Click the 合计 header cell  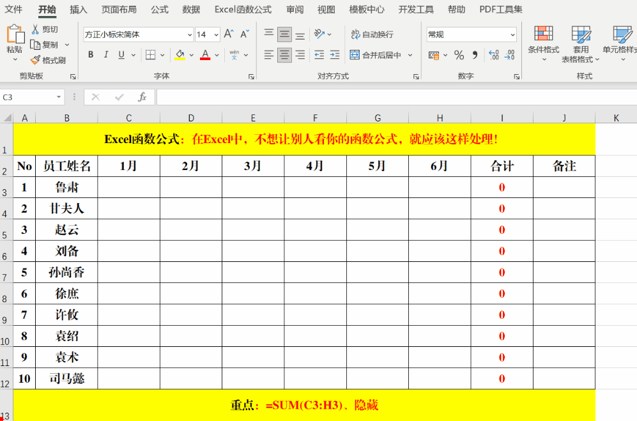[502, 166]
